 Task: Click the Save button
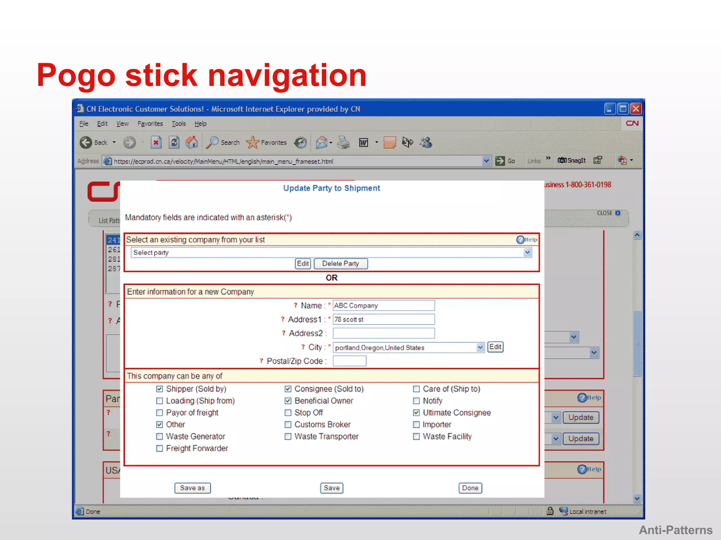332,488
